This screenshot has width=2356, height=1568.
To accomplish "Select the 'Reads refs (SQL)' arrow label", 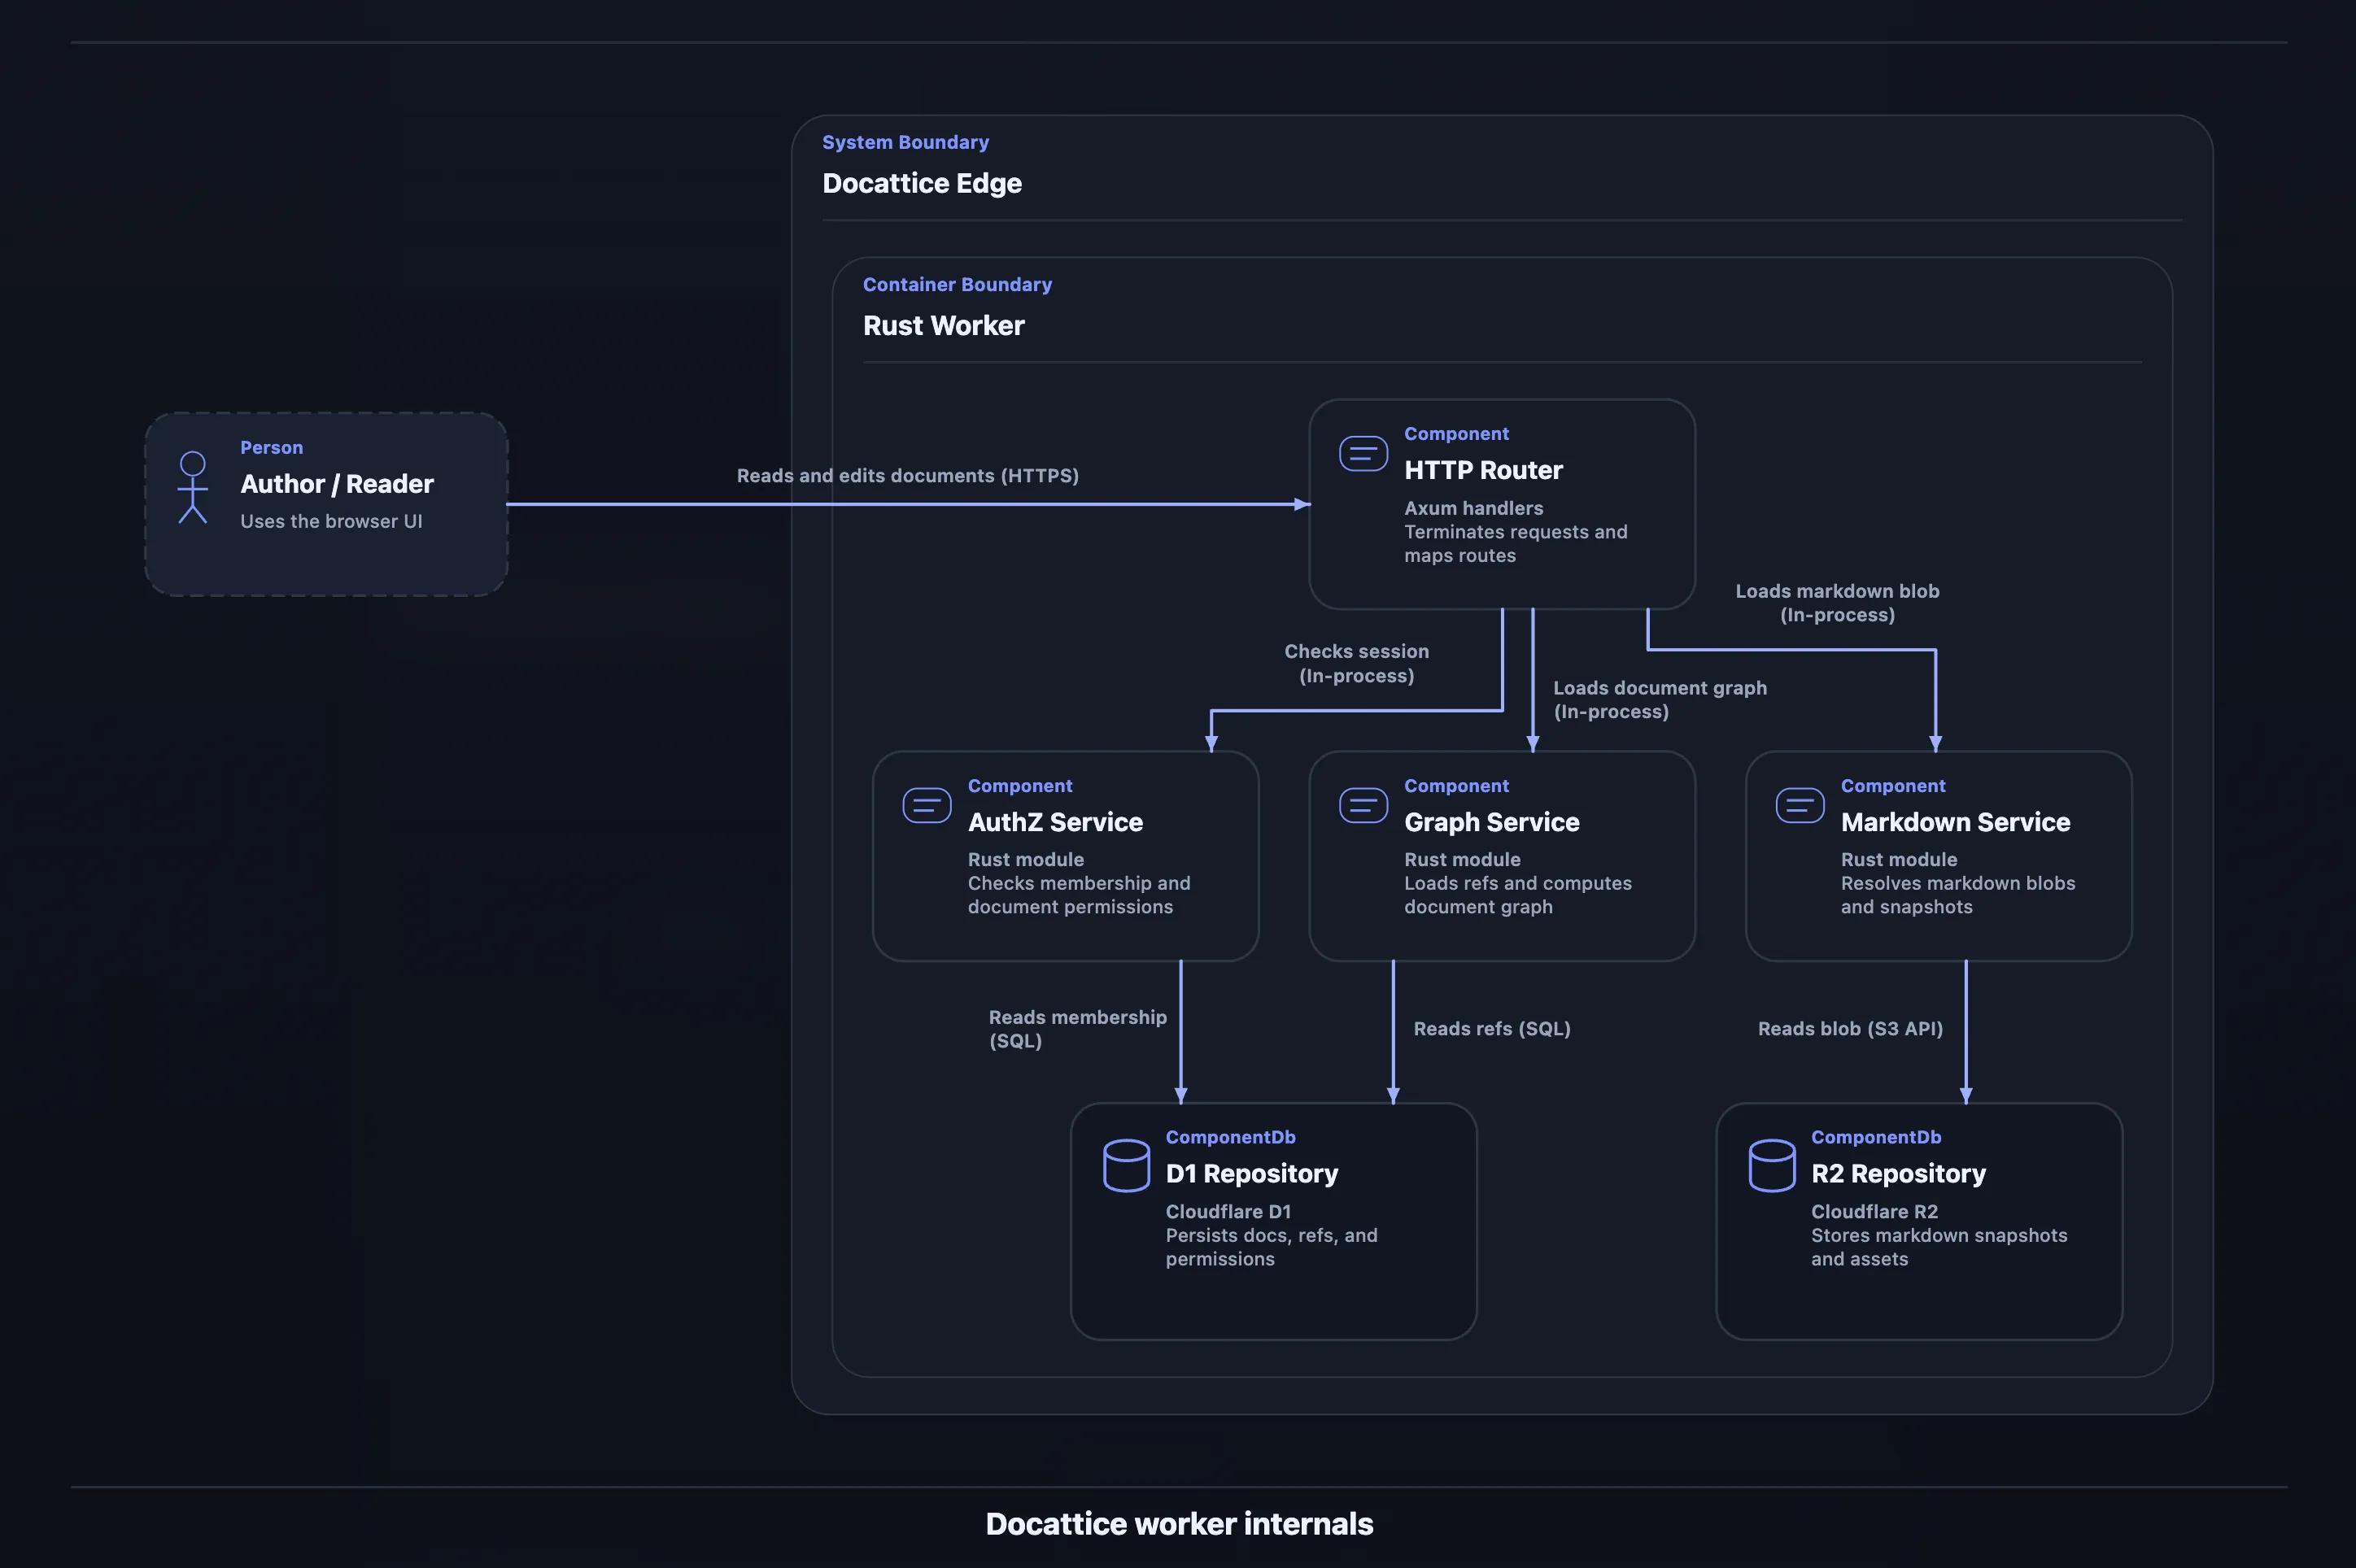I will point(1491,1028).
